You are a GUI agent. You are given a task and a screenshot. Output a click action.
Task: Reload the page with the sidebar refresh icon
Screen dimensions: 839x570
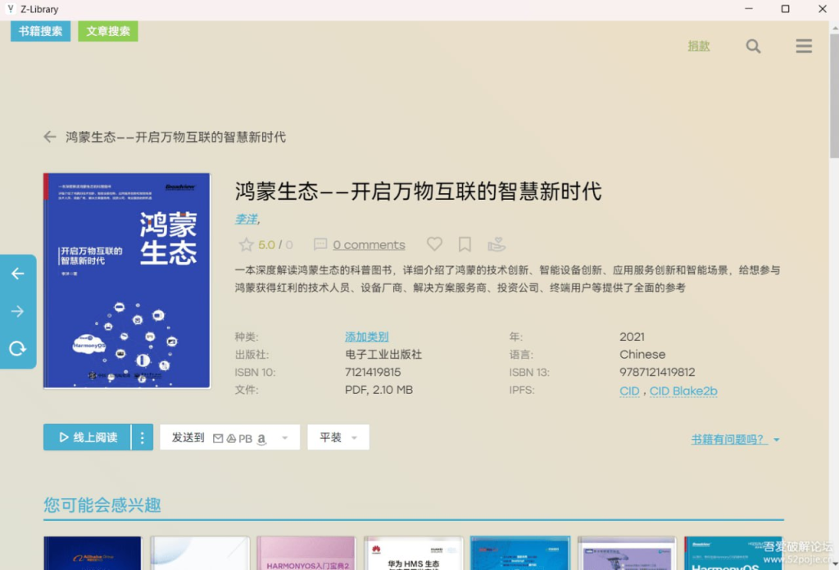18,349
